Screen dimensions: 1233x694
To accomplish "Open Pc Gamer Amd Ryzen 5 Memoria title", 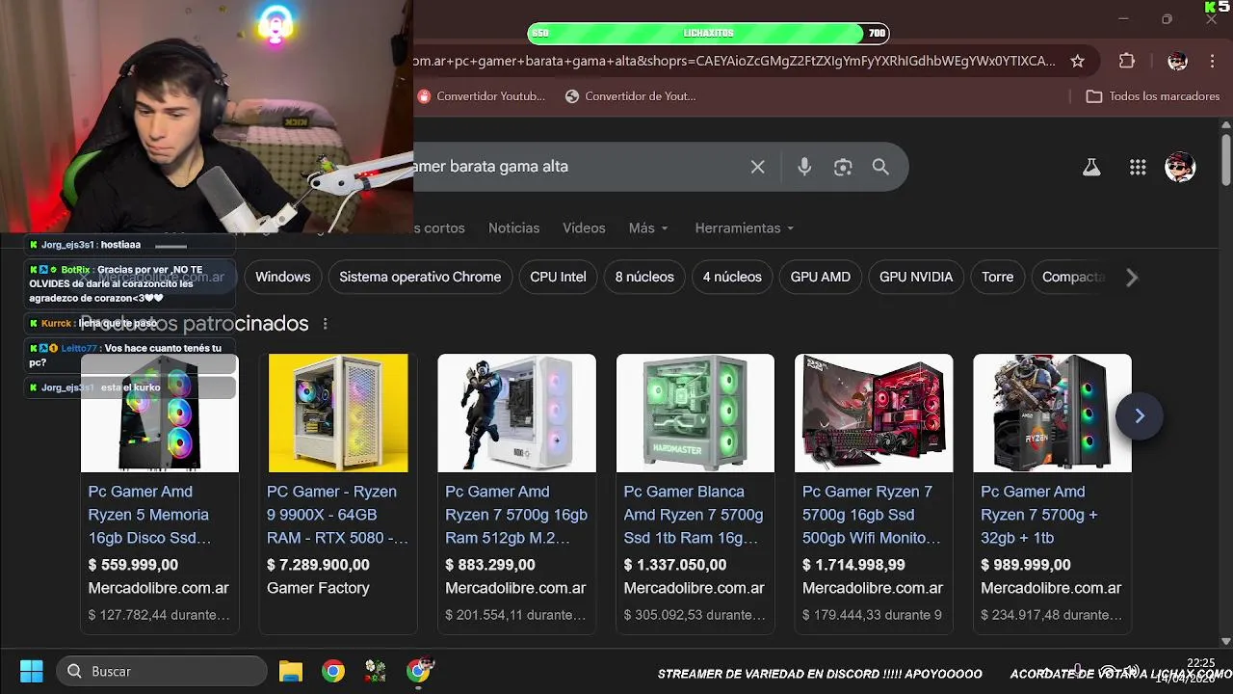I will 149,515.
